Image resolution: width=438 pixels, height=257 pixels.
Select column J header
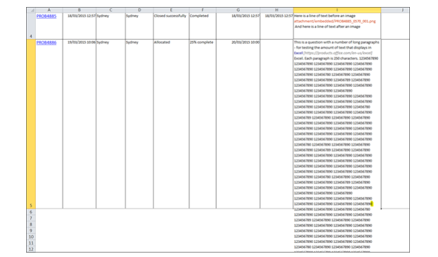pyautogui.click(x=395, y=10)
